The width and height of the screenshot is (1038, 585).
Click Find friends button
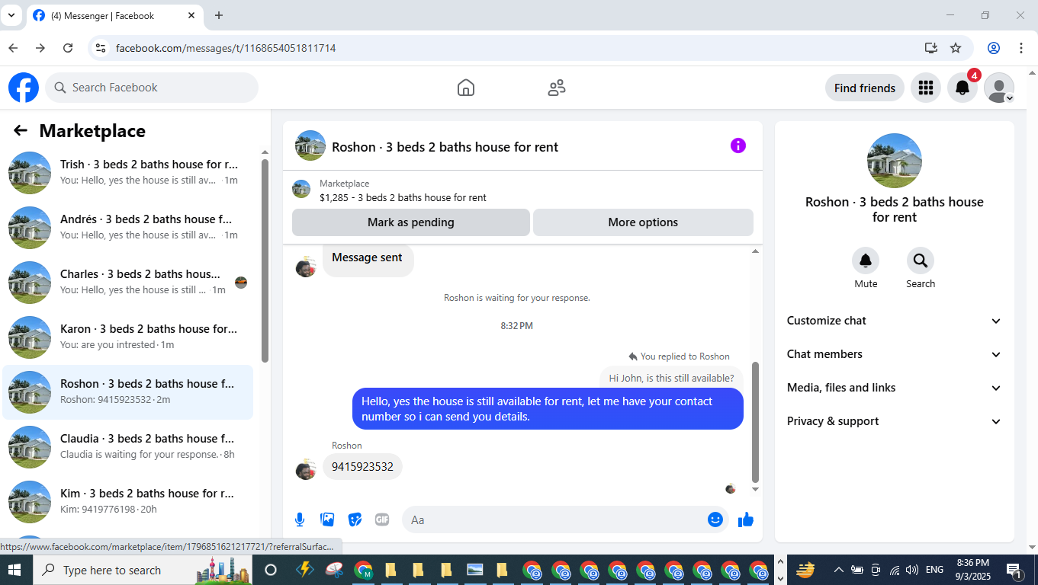[x=865, y=88]
